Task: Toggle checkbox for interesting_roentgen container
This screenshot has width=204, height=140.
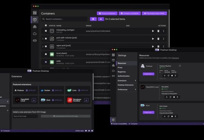Action: tap(46, 31)
